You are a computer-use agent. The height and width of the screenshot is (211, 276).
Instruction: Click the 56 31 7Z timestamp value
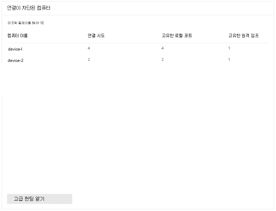(x=38, y=23)
